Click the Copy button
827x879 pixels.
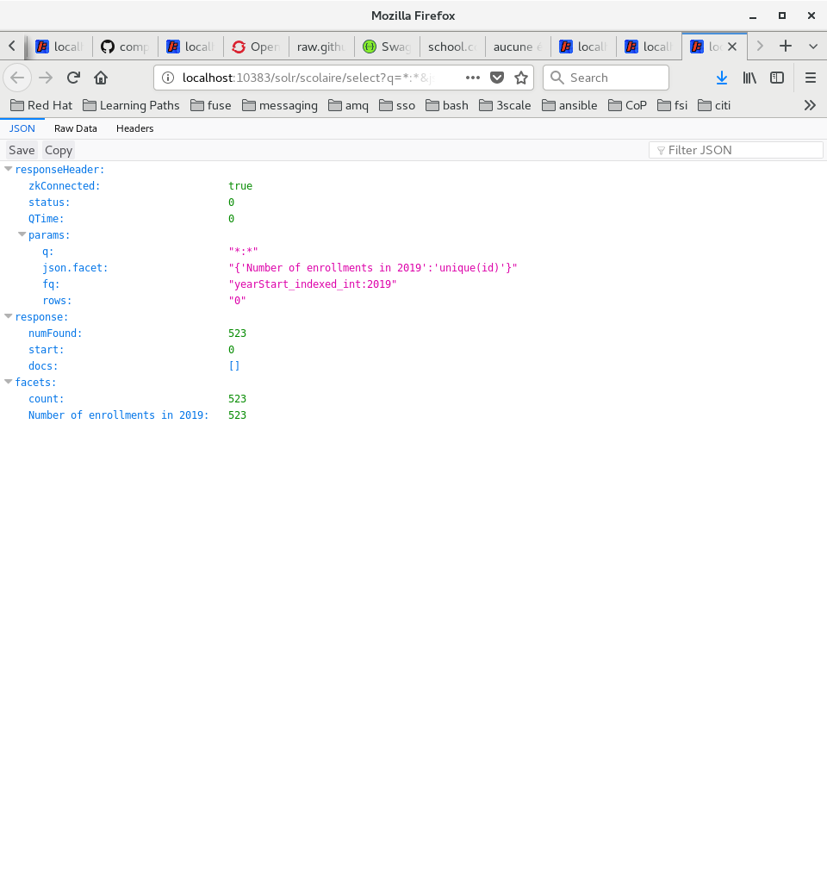coord(59,150)
